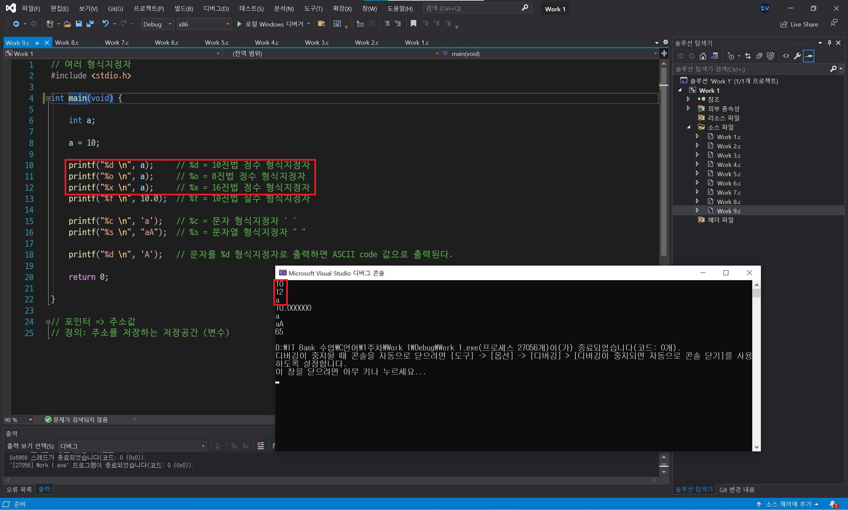Click the Undo arrow icon

pyautogui.click(x=105, y=24)
